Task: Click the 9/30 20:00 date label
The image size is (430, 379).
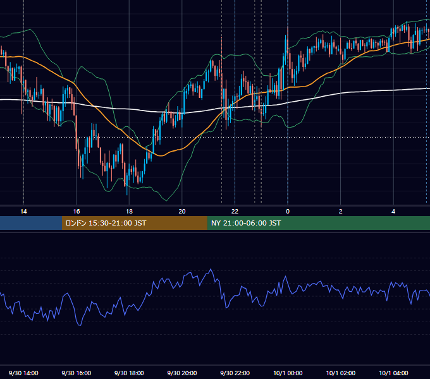Action: tap(182, 373)
